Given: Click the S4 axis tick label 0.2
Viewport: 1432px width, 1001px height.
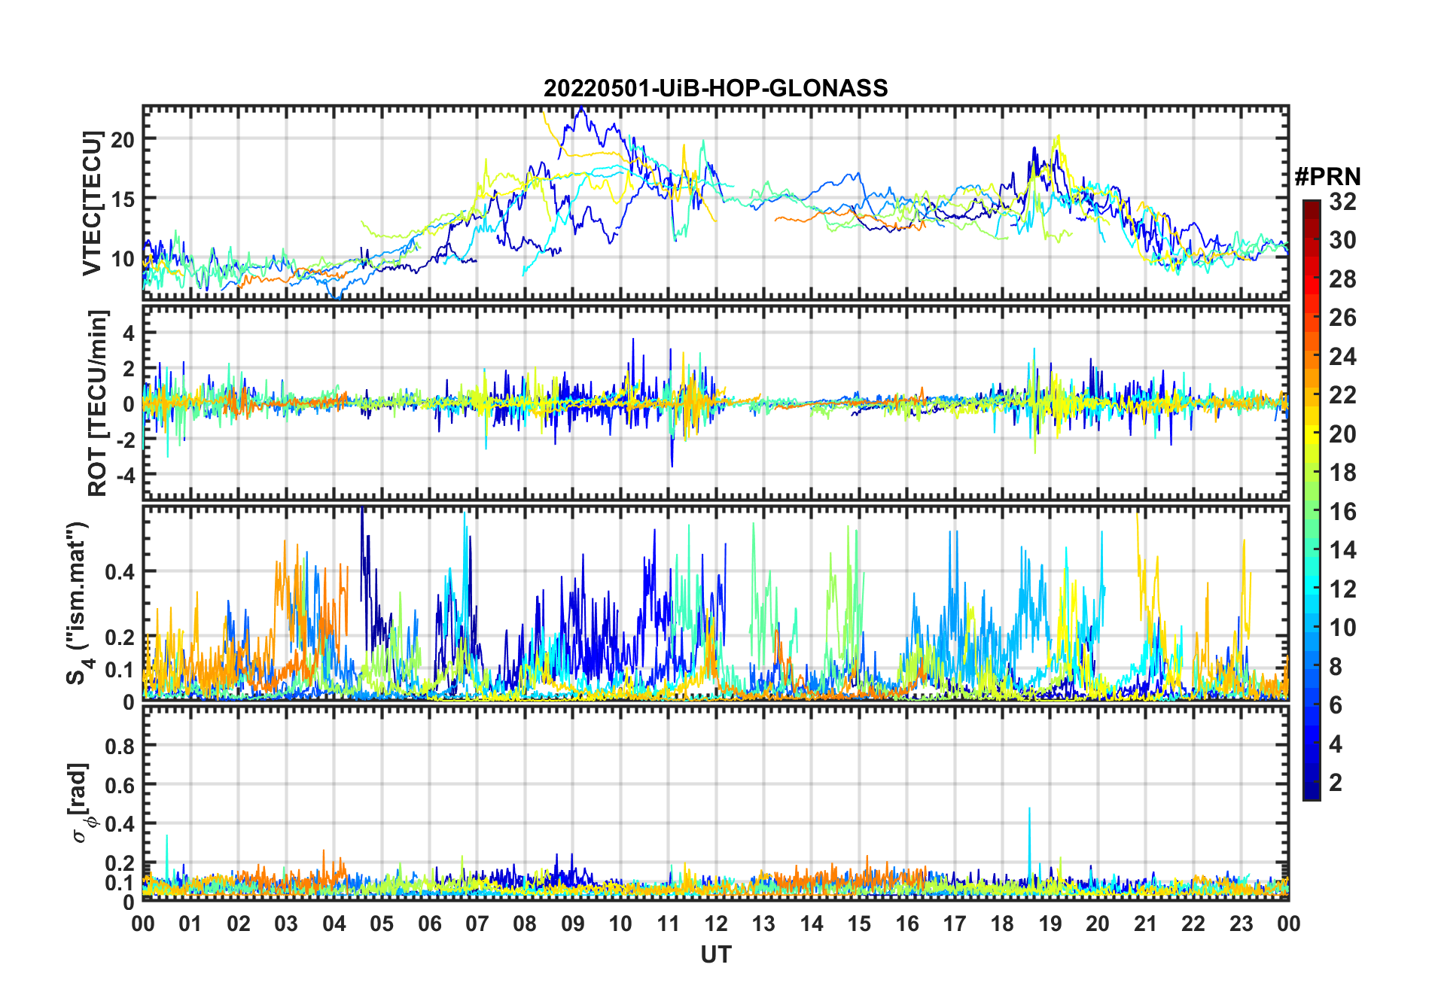Looking at the screenshot, I should coord(120,637).
